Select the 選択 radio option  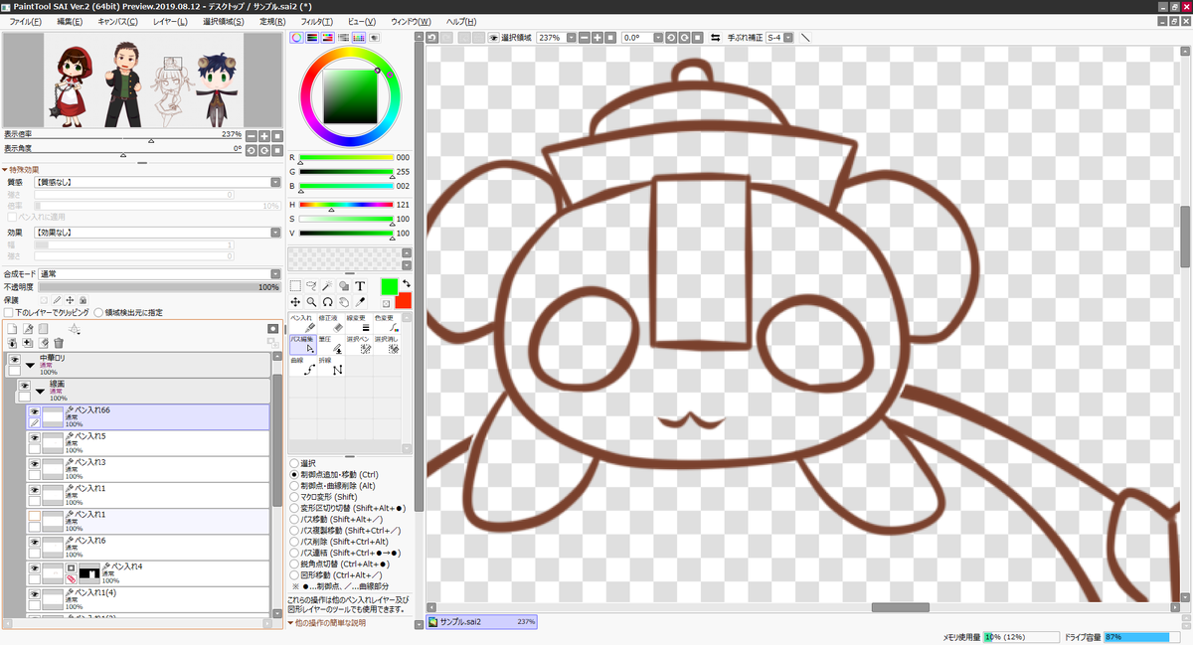point(294,463)
